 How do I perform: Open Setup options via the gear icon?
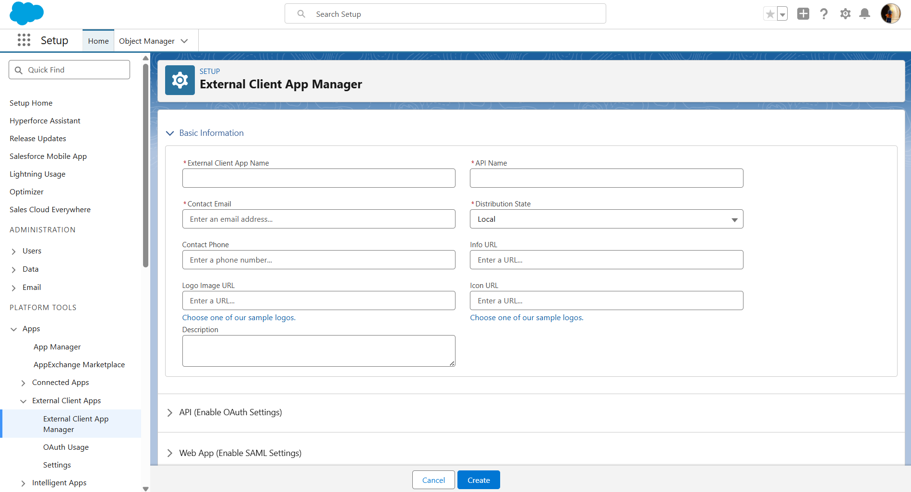(x=845, y=14)
